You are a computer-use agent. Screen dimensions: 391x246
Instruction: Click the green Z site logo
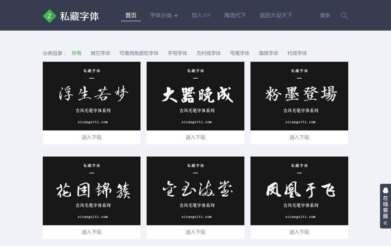[50, 16]
